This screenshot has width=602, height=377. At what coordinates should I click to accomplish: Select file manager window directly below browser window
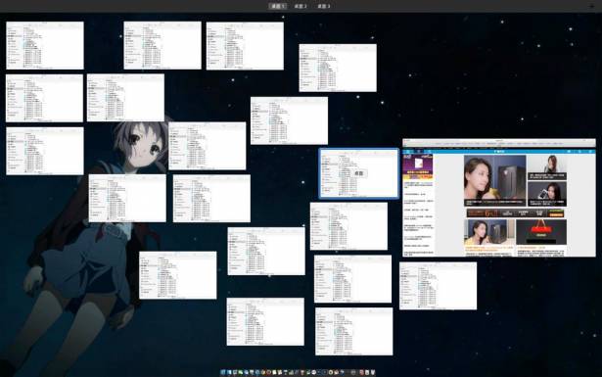pos(439,286)
